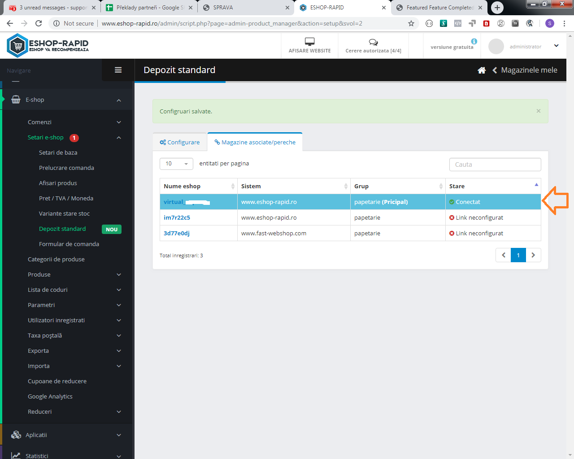
Task: Collapse the Setari e-shop submenu
Action: (x=119, y=138)
